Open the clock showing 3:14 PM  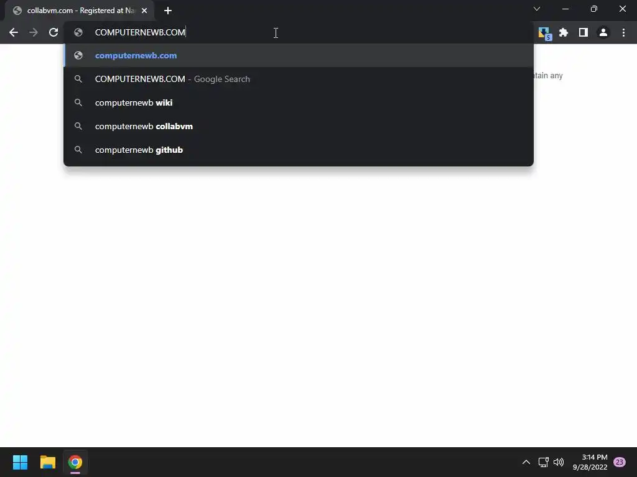click(x=590, y=462)
